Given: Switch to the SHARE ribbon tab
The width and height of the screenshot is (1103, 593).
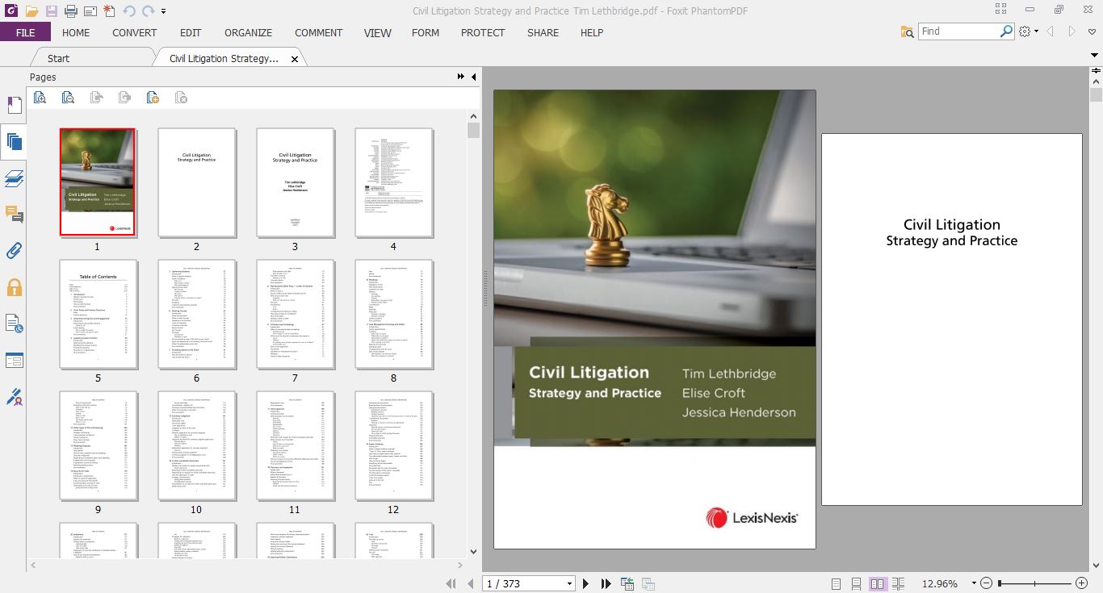Looking at the screenshot, I should 543,32.
